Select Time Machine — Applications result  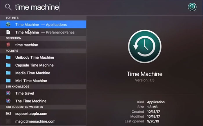43,24
